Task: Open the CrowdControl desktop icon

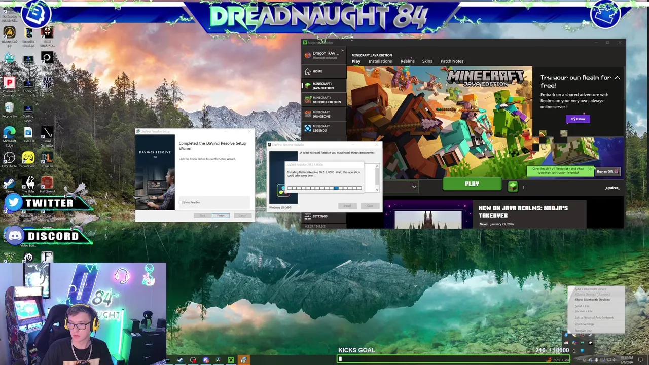Action: pos(28,160)
